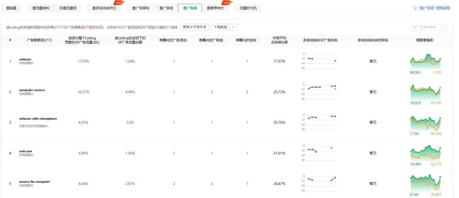Image resolution: width=459 pixels, height=198 pixels.
Task: Click the 88,963 search volume figure
Action: (x=415, y=72)
